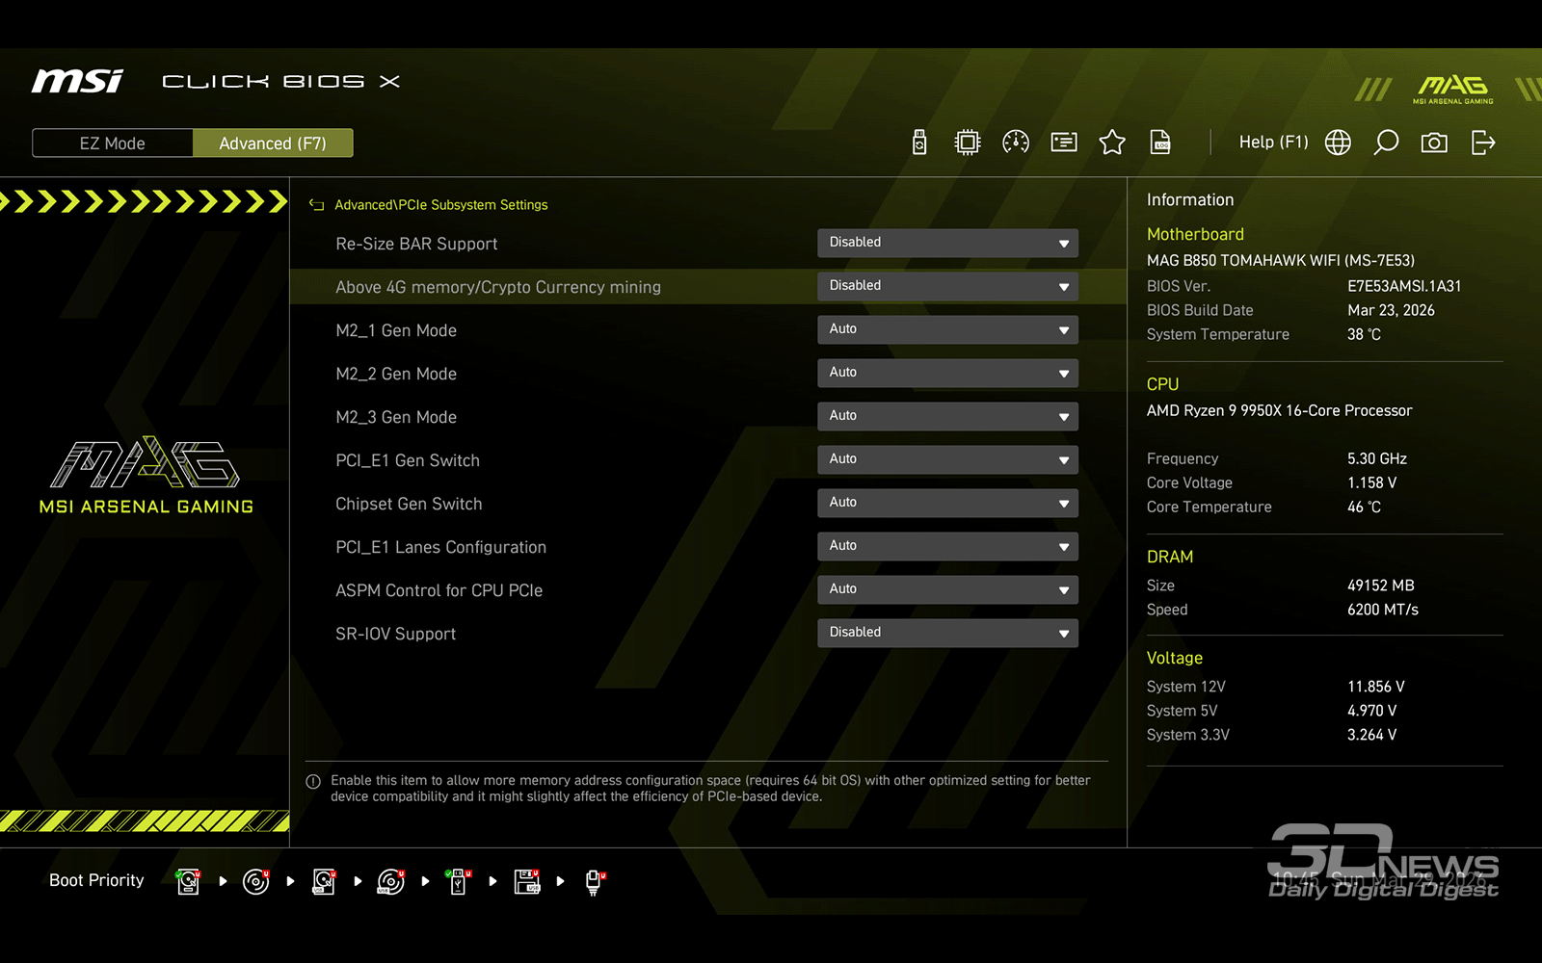This screenshot has height=963, width=1542.
Task: Open the hardware monitor gauge icon
Action: tap(1016, 143)
